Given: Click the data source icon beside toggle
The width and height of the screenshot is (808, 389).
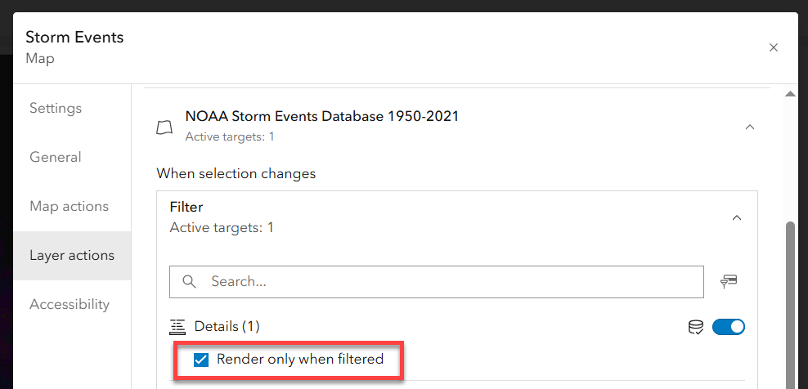Looking at the screenshot, I should click(695, 327).
